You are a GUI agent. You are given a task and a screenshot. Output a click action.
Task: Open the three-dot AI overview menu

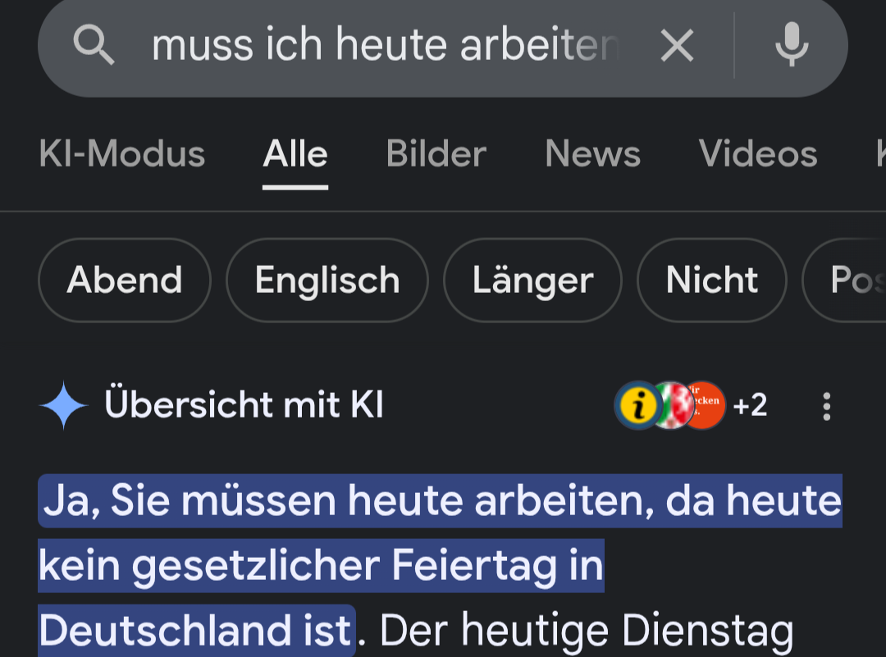pos(826,406)
